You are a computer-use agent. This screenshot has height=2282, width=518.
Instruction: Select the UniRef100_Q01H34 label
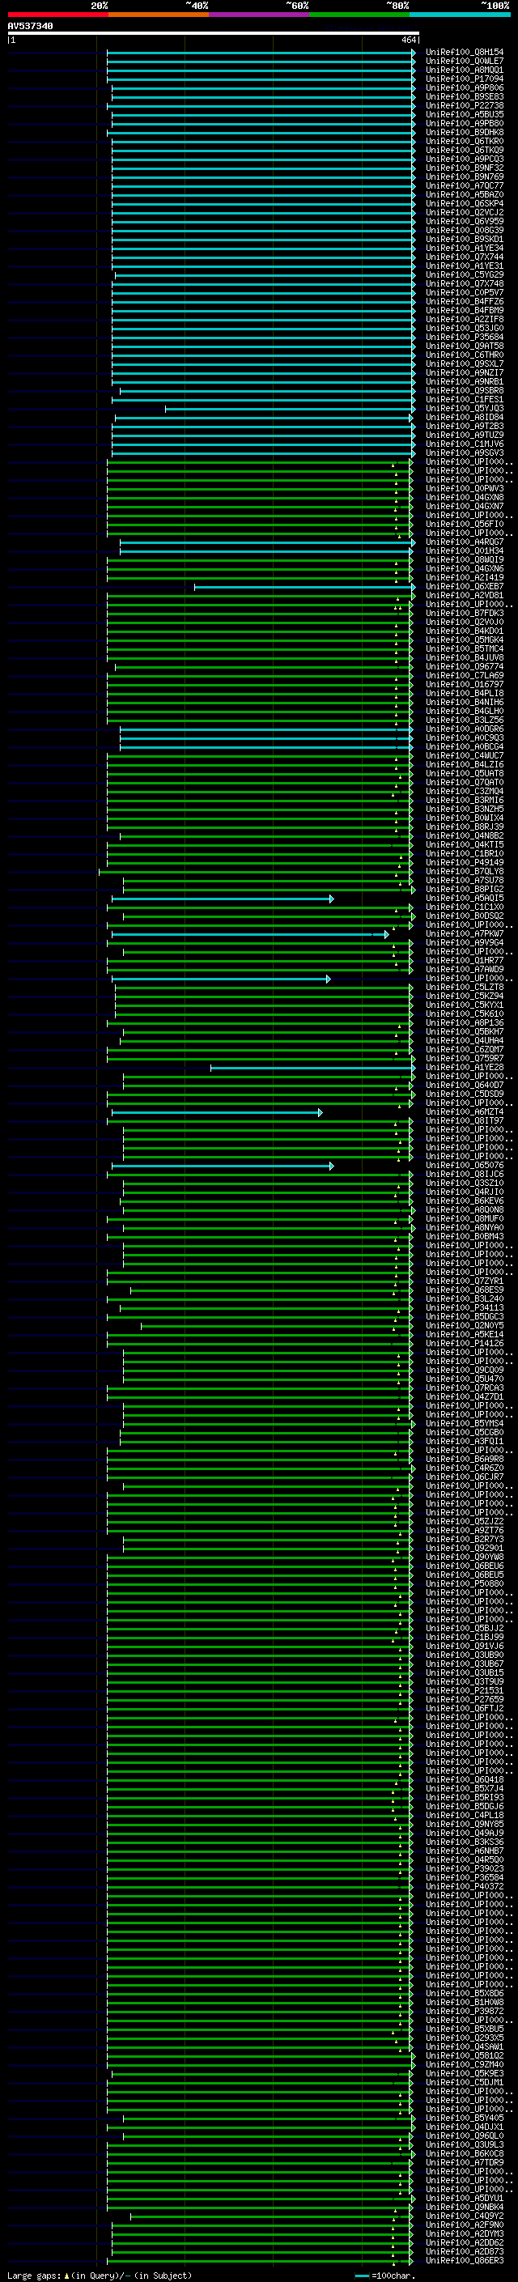tap(464, 551)
